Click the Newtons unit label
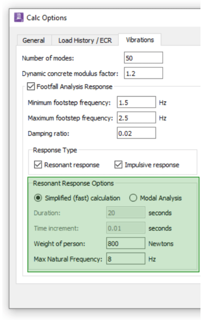The image size is (202, 320). [x=161, y=244]
